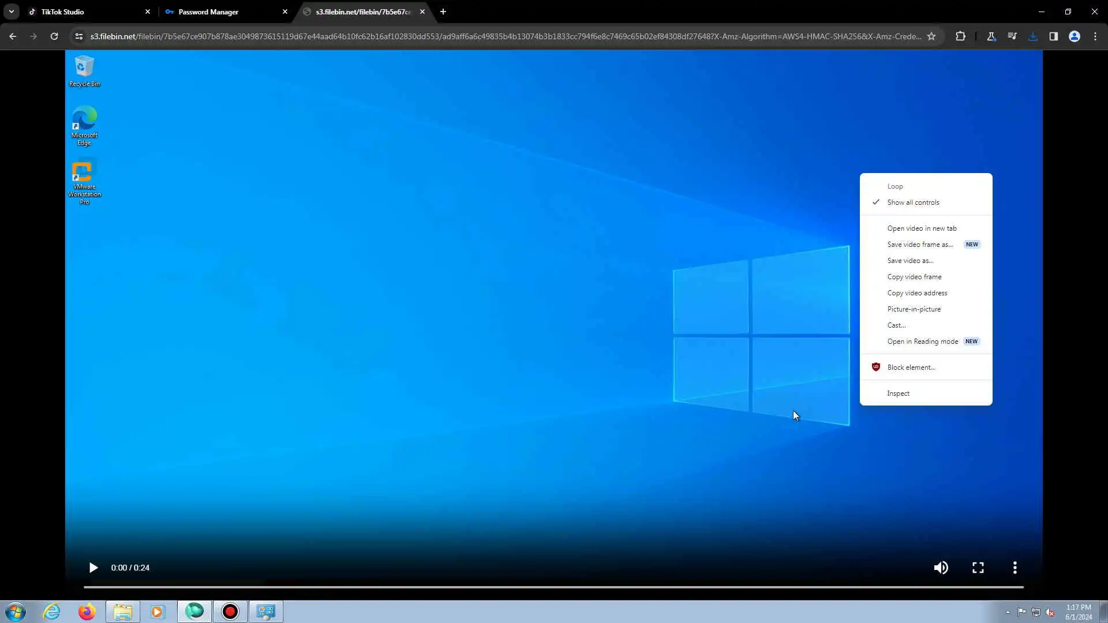Screen dimensions: 1108x623
Task: Open Chrome profile avatar
Action: 1074,36
